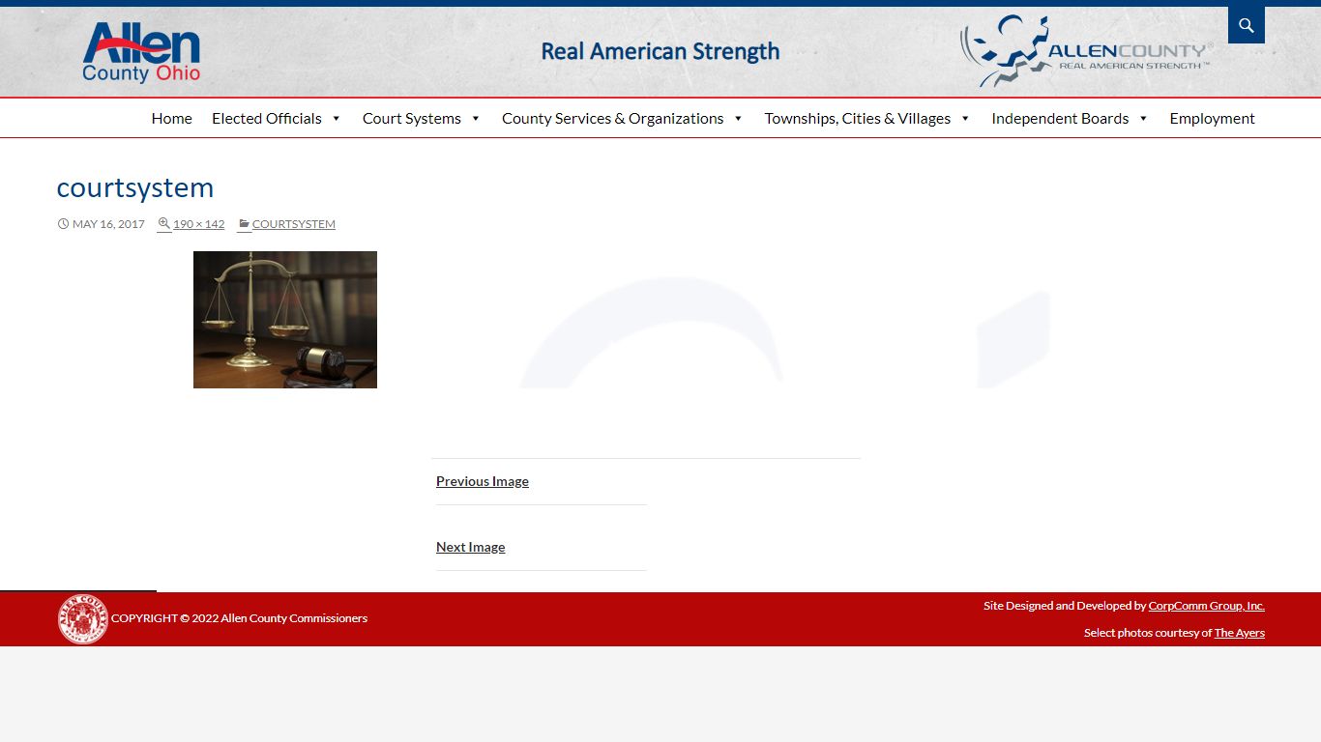This screenshot has height=742, width=1321.
Task: Click the folder icon beside COURTSYSTEM
Action: click(x=245, y=224)
